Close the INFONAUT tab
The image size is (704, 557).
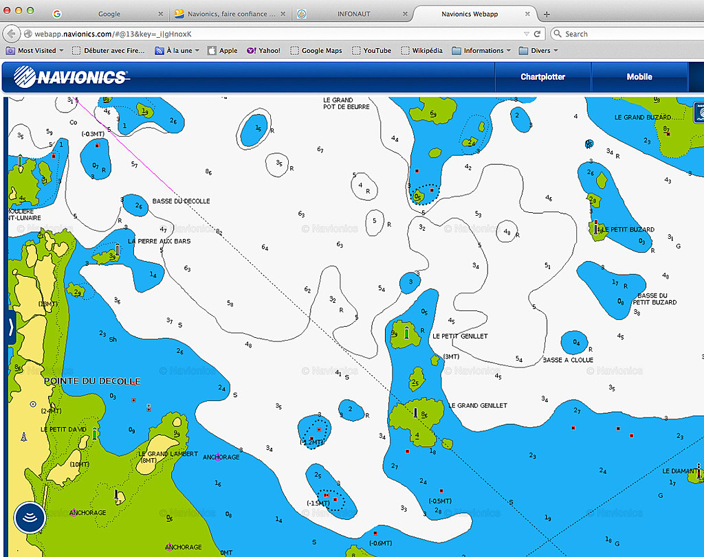[405, 14]
